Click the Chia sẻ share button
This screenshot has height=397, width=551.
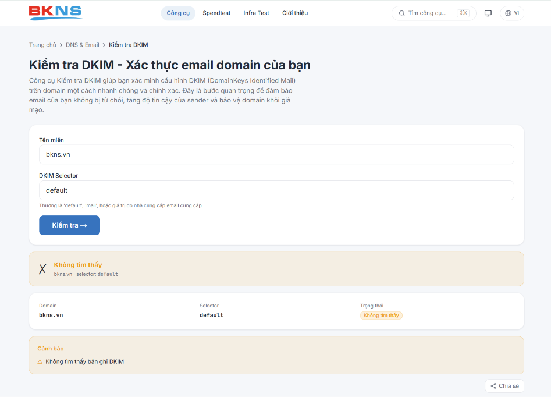pyautogui.click(x=504, y=386)
